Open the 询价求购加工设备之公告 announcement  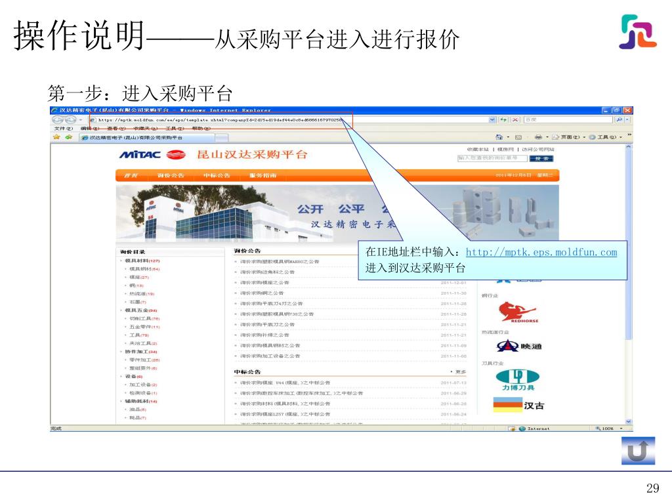click(270, 356)
